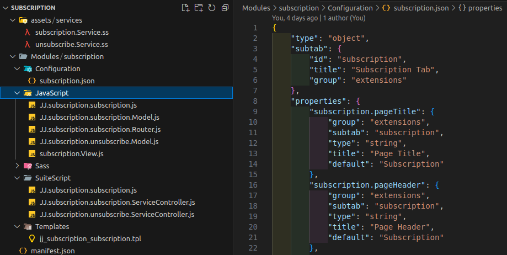The height and width of the screenshot is (255, 507).
Task: Click Collapse Folders icon in explorer
Action: 224,8
